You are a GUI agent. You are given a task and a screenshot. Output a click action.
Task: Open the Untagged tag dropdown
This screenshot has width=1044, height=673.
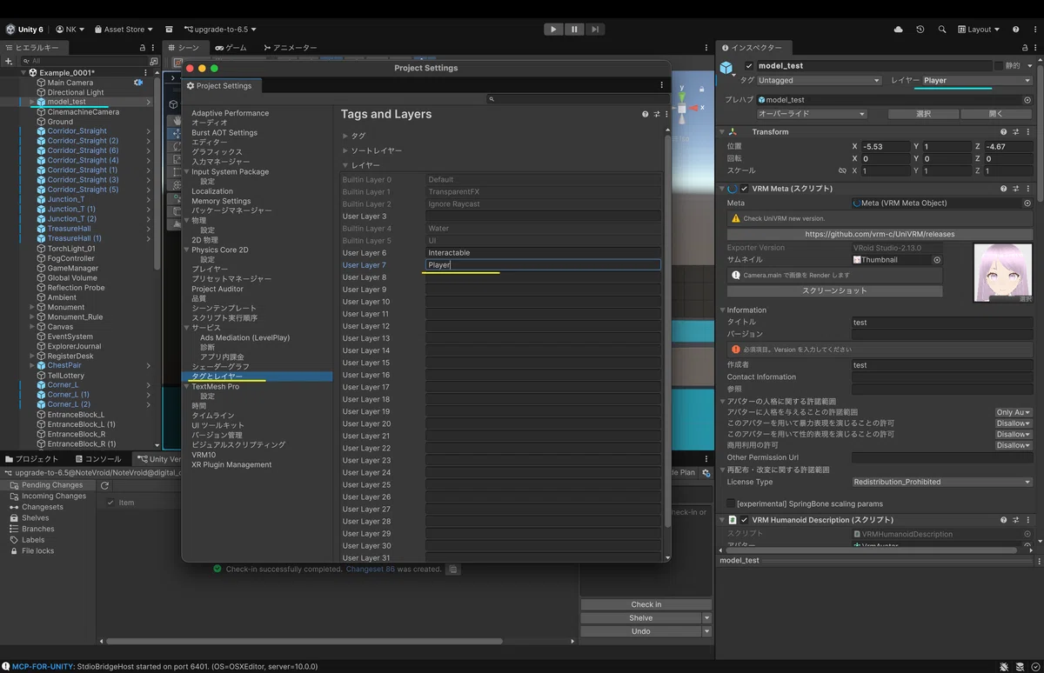(x=819, y=81)
